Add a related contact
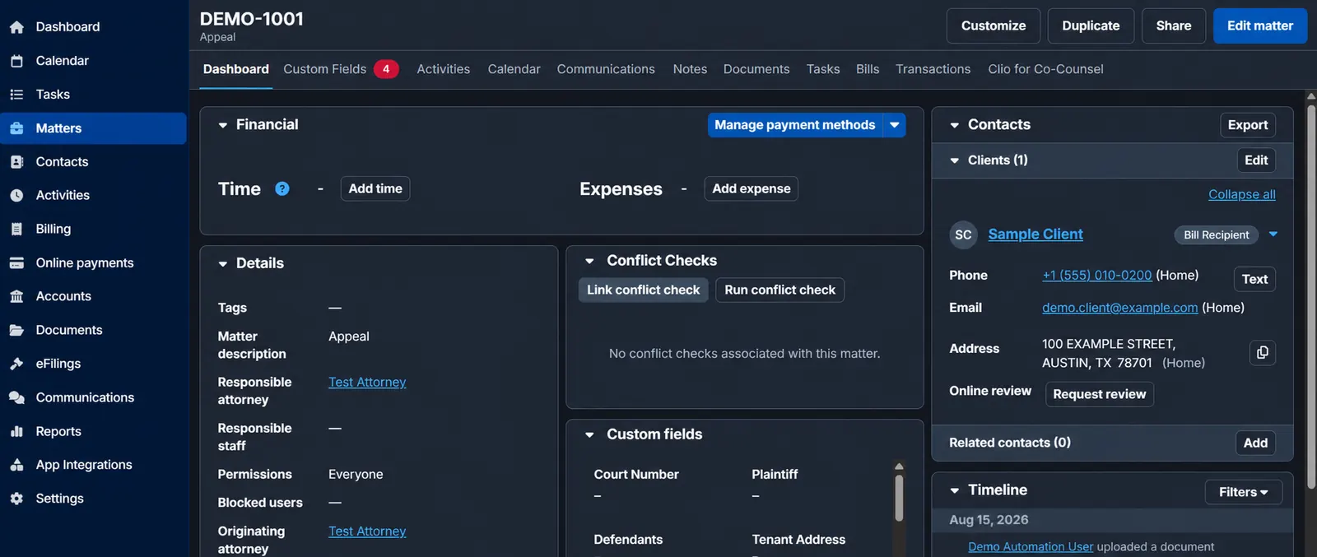The width and height of the screenshot is (1317, 557). (x=1255, y=443)
